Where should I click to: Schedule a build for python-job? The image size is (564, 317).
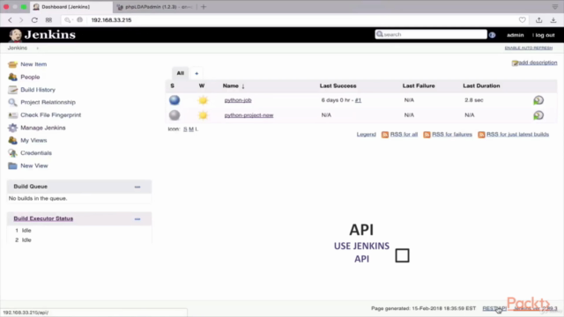pyautogui.click(x=538, y=100)
